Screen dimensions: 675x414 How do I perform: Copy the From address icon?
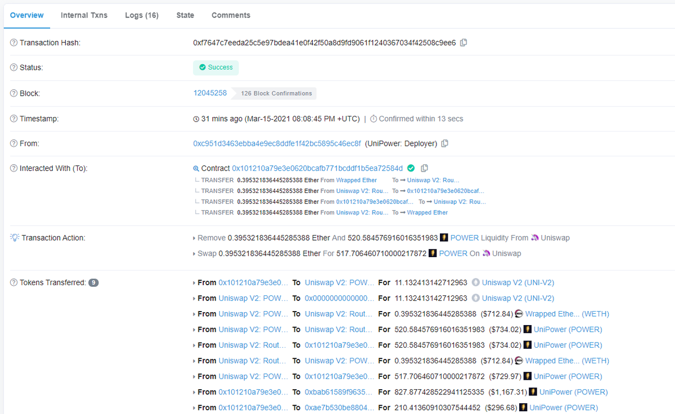click(x=444, y=143)
